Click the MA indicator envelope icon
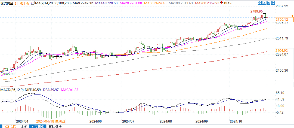The height and width of the screenshot is (128, 294). [33, 3]
